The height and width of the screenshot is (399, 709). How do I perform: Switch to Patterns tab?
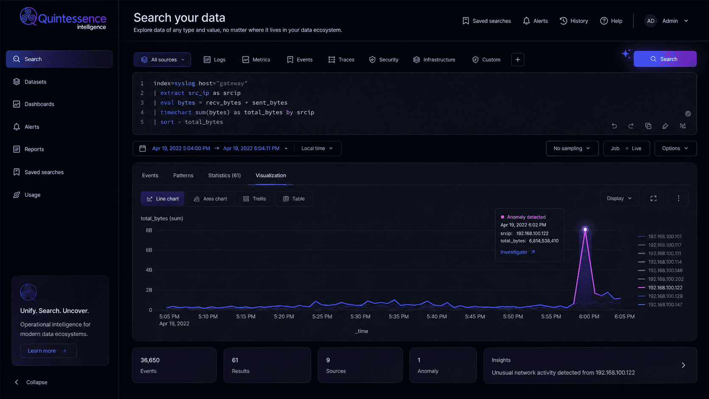pos(183,176)
